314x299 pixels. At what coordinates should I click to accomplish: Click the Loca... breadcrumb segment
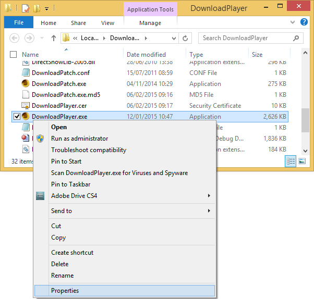point(90,38)
